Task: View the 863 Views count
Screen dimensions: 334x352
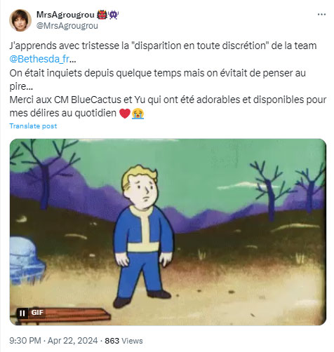Action: (123, 341)
